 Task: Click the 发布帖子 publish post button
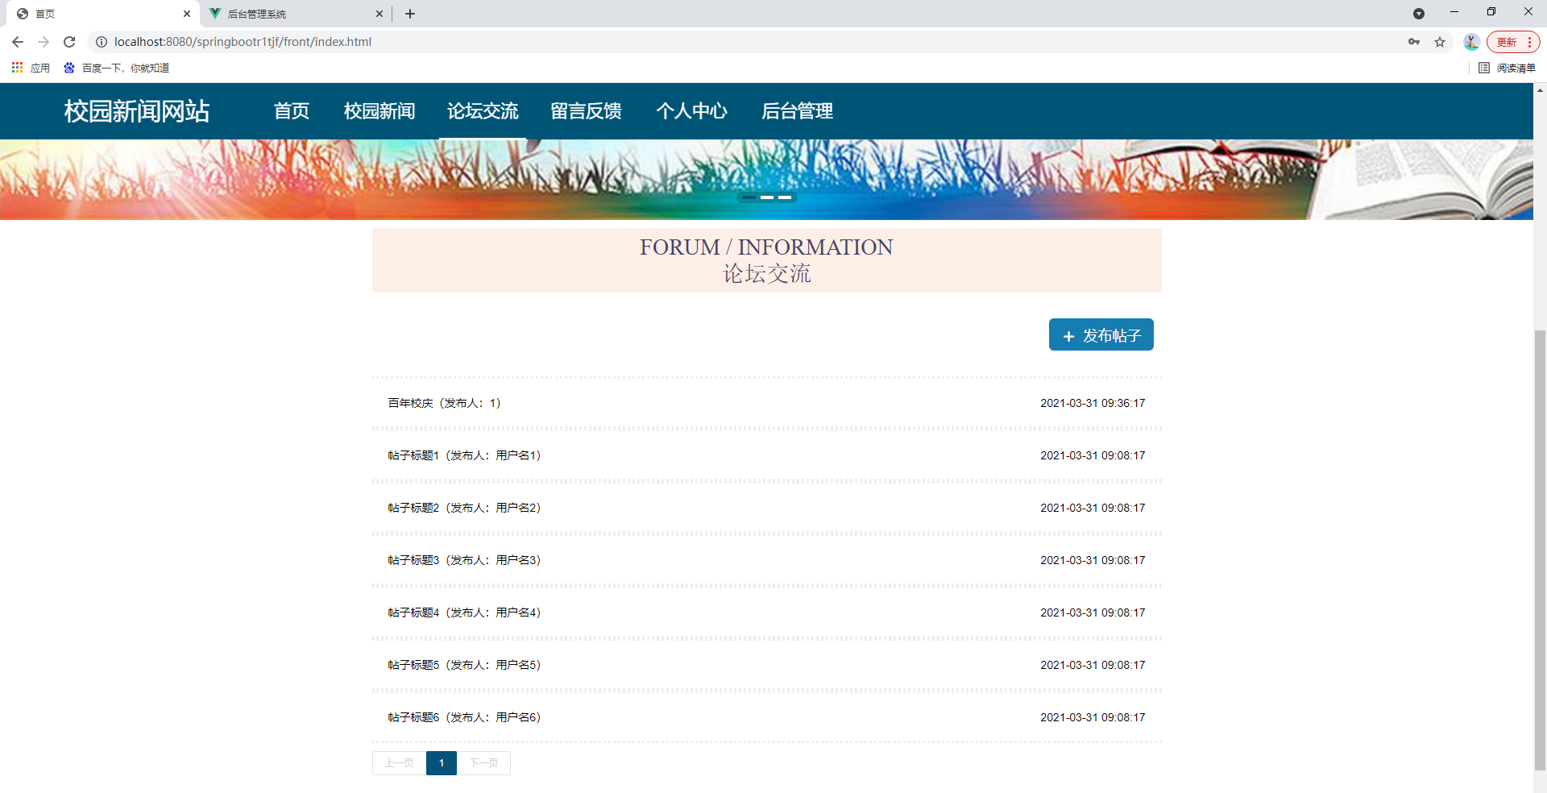pos(1101,334)
